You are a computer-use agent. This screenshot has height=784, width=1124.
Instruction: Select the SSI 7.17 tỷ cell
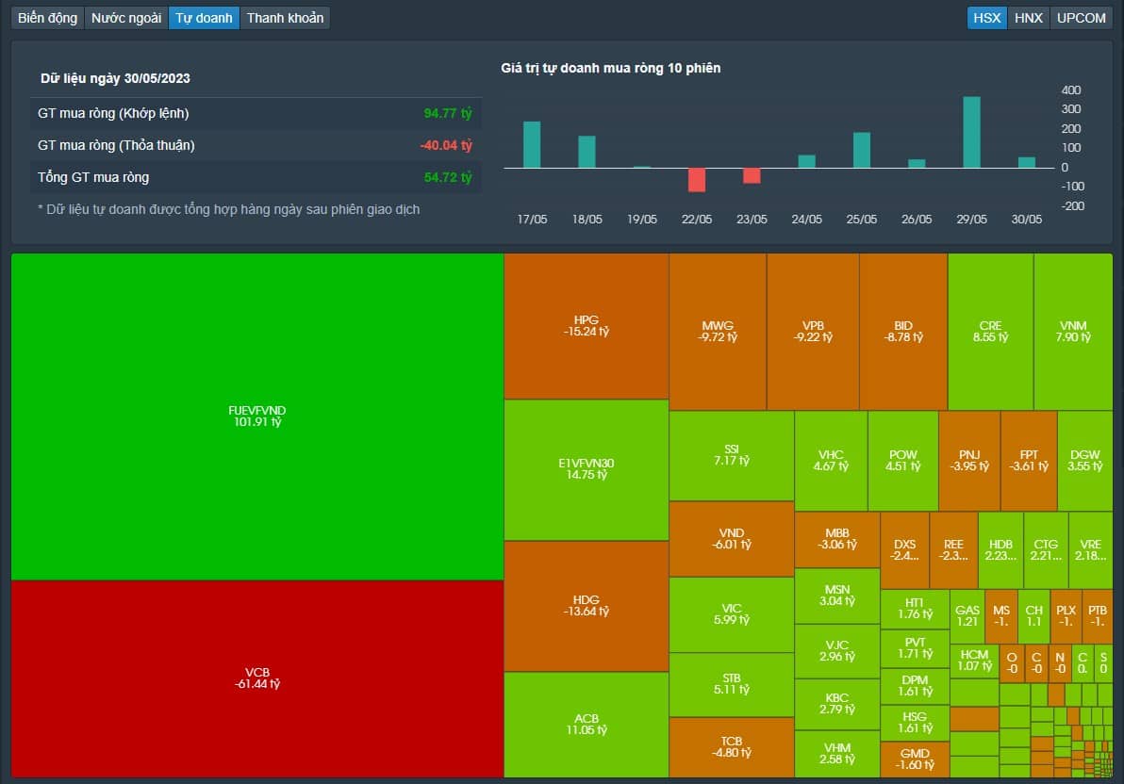pos(731,456)
